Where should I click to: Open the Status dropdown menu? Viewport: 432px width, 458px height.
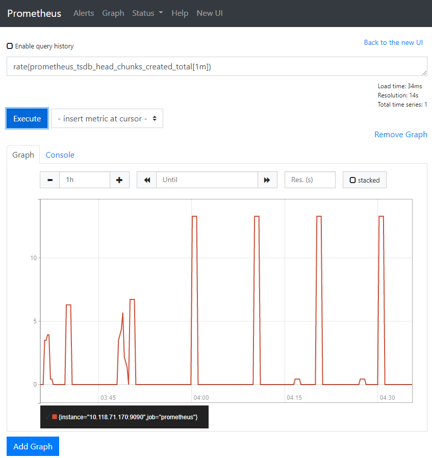(147, 13)
